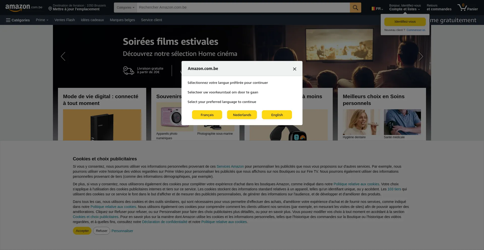Open Idées cadeaux

pyautogui.click(x=92, y=20)
